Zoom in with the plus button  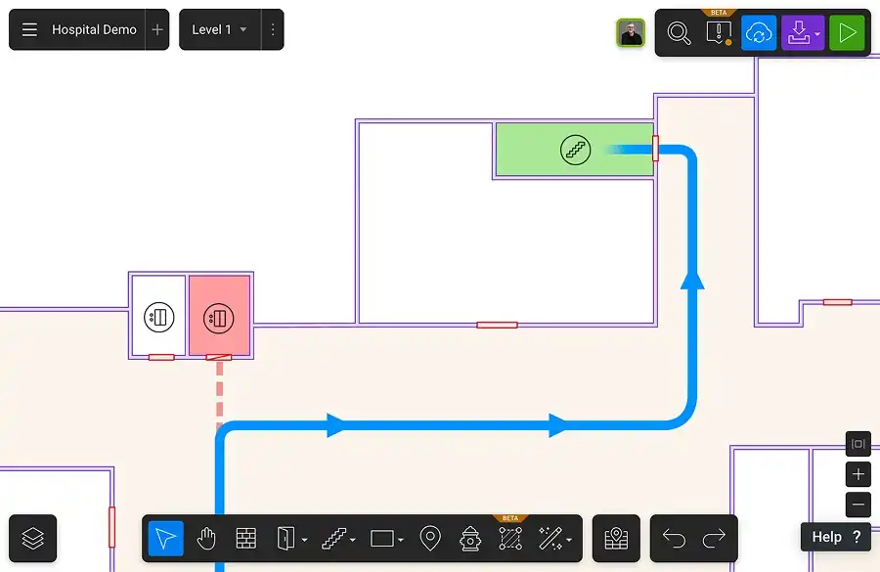(x=858, y=475)
